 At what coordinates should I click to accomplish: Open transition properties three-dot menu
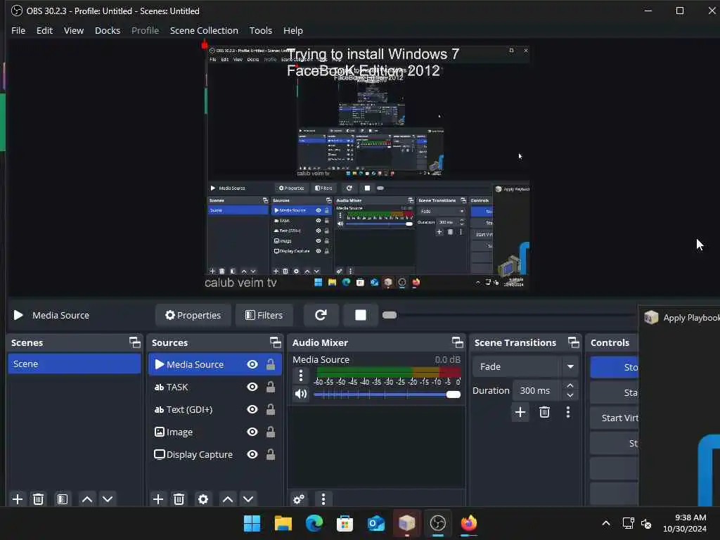click(x=568, y=412)
